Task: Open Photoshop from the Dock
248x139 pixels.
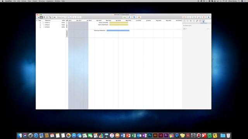Action: (150, 136)
